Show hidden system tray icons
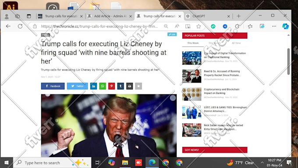 [262, 163]
